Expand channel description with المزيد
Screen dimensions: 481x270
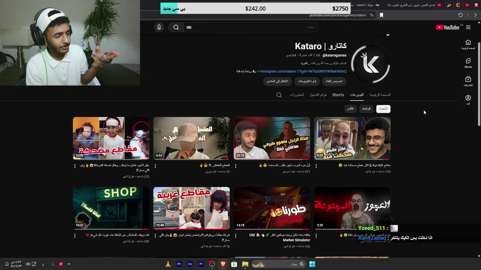pyautogui.click(x=305, y=63)
